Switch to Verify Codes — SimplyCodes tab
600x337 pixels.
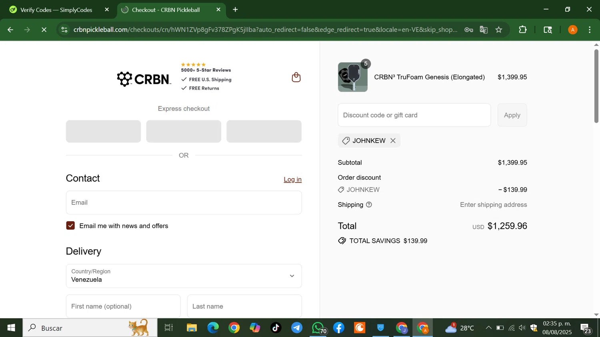point(57,10)
